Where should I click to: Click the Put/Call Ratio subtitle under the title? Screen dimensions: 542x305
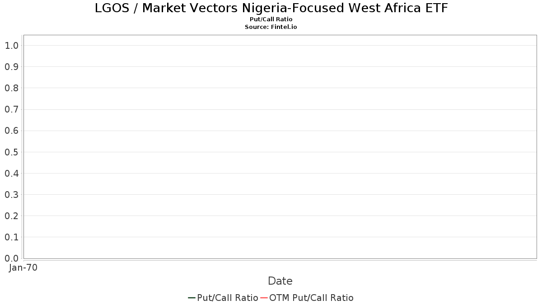pyautogui.click(x=271, y=19)
